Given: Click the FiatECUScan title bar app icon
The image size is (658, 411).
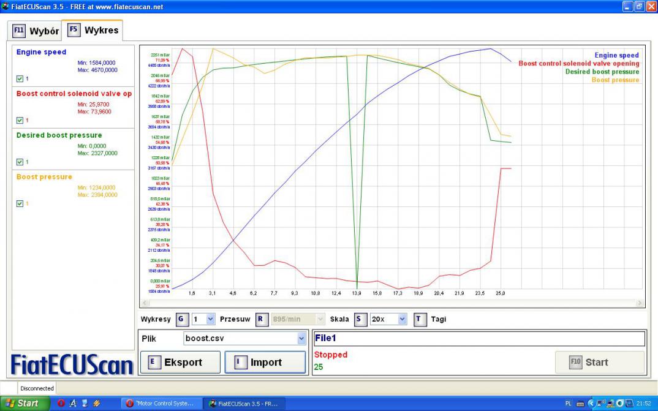Looking at the screenshot, I should [5, 6].
